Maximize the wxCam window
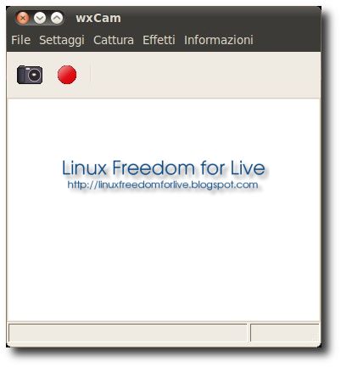The image size is (341, 367). 57,19
